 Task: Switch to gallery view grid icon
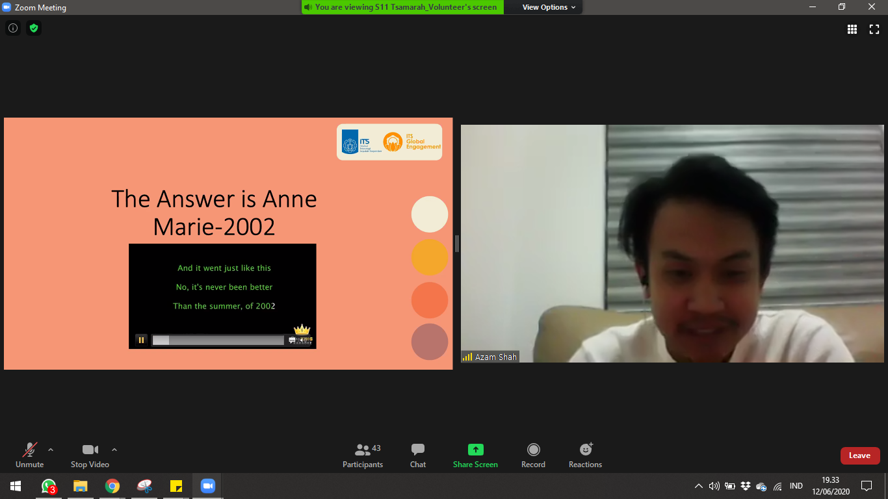tap(852, 29)
